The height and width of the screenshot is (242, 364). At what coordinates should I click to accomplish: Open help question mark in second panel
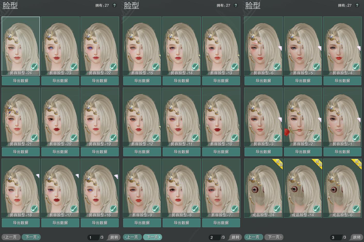[x=236, y=5]
